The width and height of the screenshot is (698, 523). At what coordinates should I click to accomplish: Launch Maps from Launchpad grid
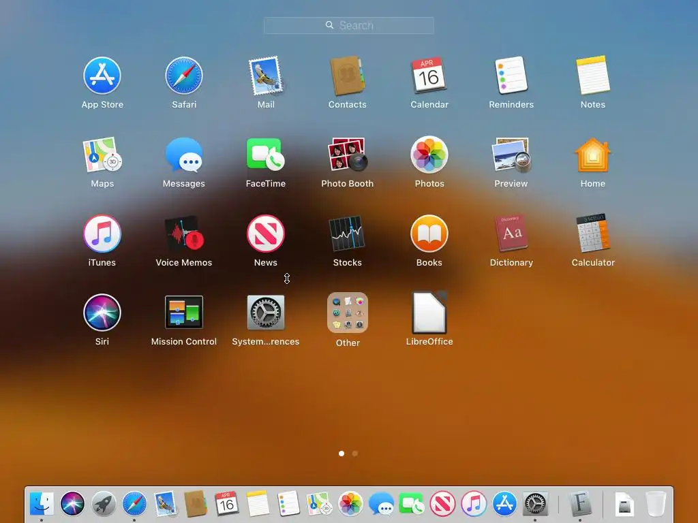point(102,155)
